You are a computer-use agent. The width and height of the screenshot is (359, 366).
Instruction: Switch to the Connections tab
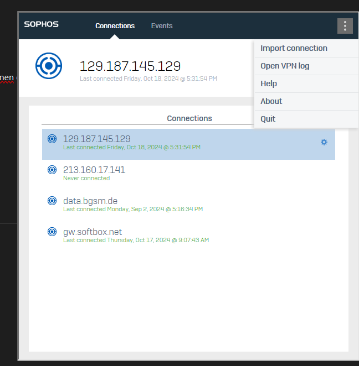click(115, 26)
